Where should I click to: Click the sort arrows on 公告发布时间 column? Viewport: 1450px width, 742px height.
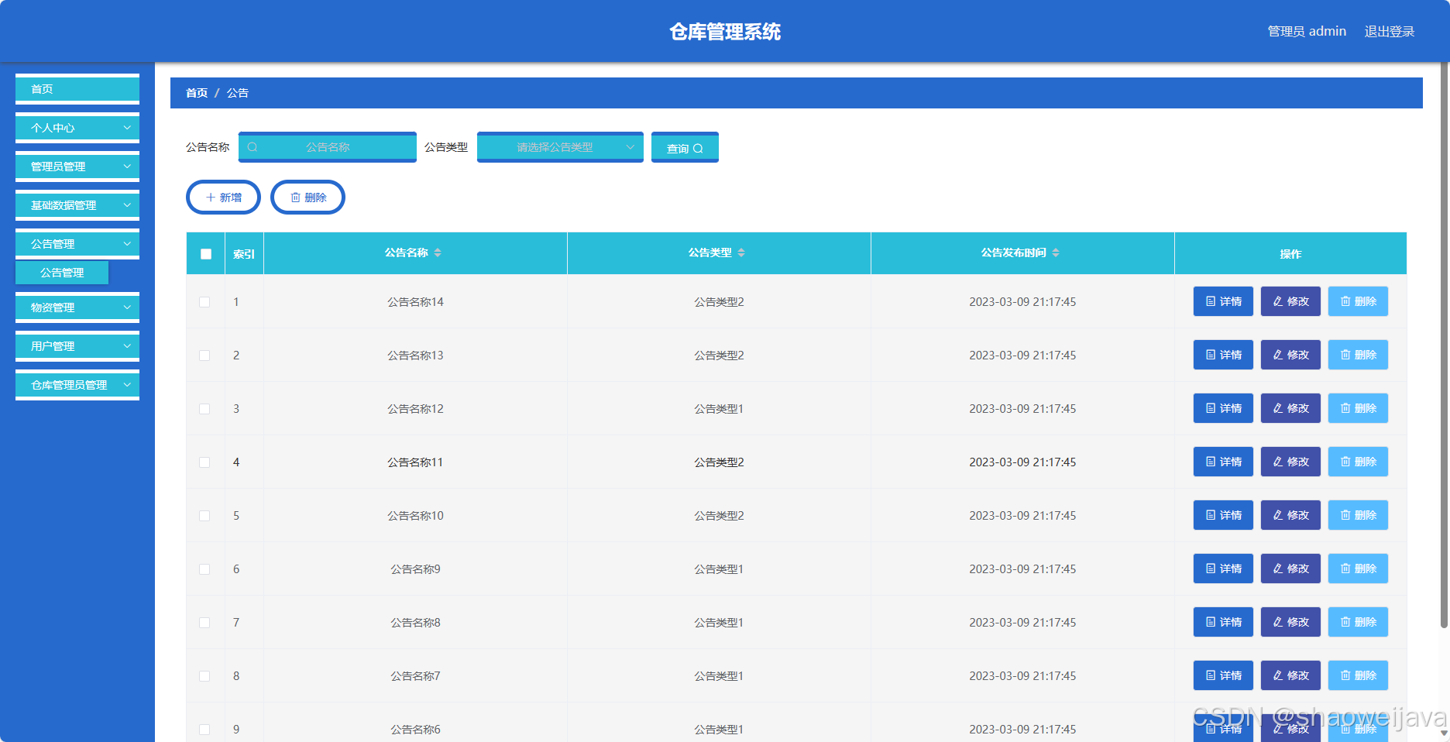click(x=1057, y=252)
